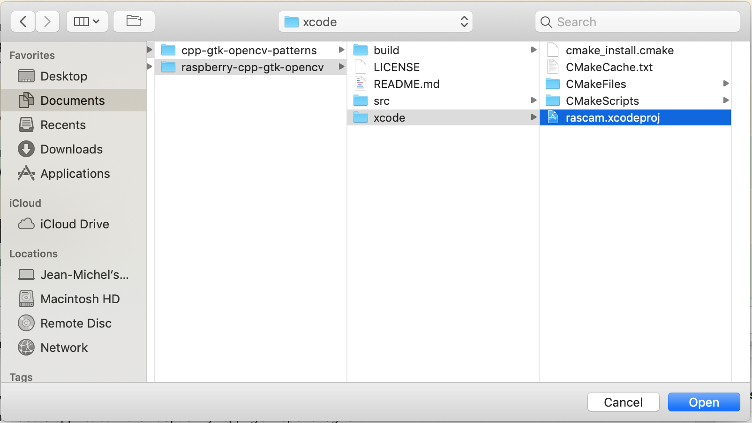The width and height of the screenshot is (752, 423).
Task: Select CMakeCache.txt file
Action: point(635,67)
